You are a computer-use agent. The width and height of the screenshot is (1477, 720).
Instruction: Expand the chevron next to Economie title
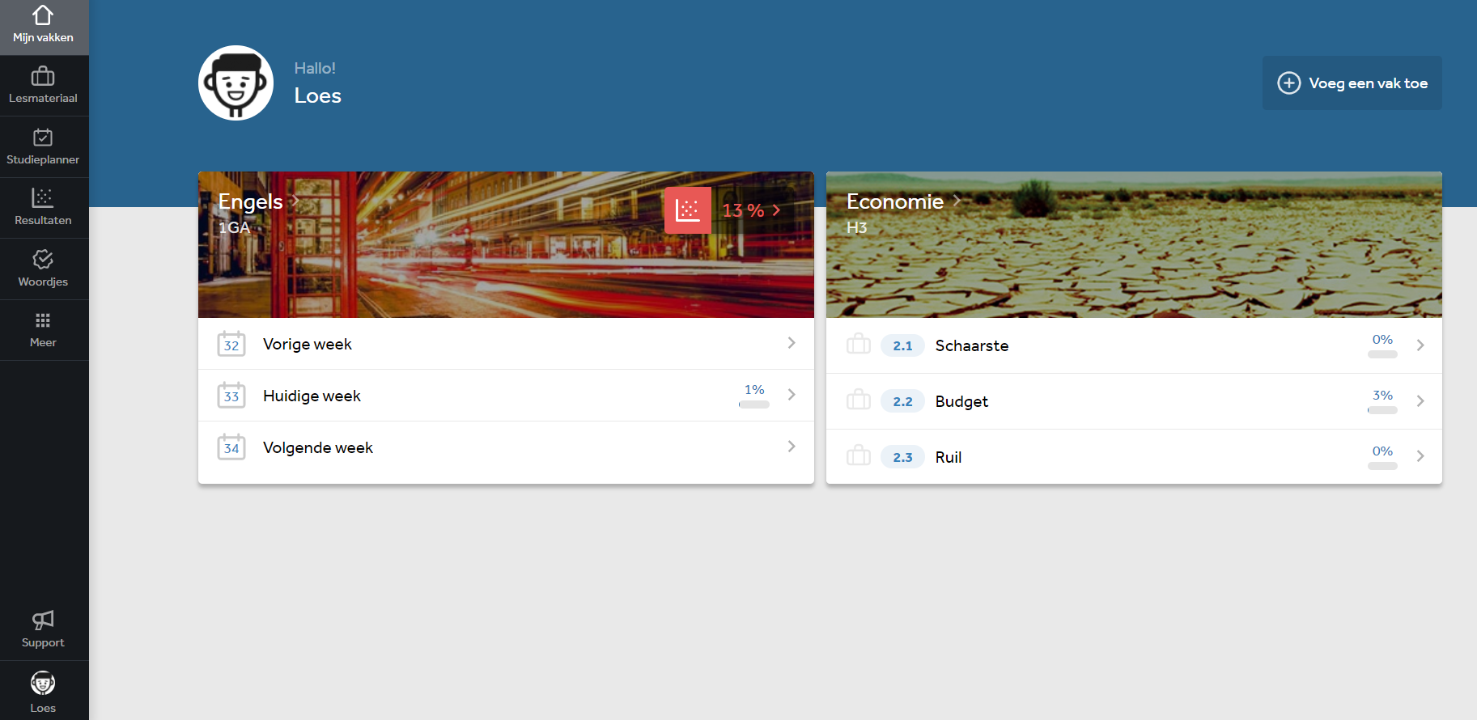957,201
